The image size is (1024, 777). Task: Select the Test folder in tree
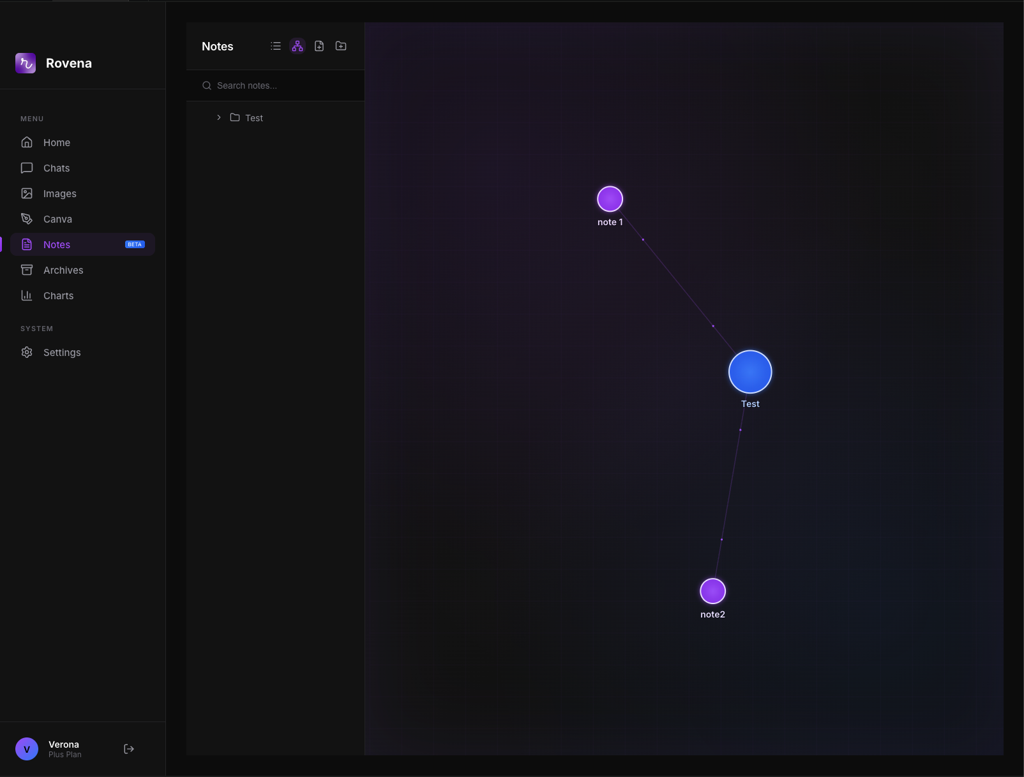click(276, 117)
